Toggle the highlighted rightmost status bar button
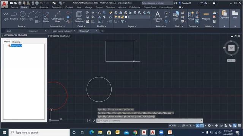 (x=235, y=125)
